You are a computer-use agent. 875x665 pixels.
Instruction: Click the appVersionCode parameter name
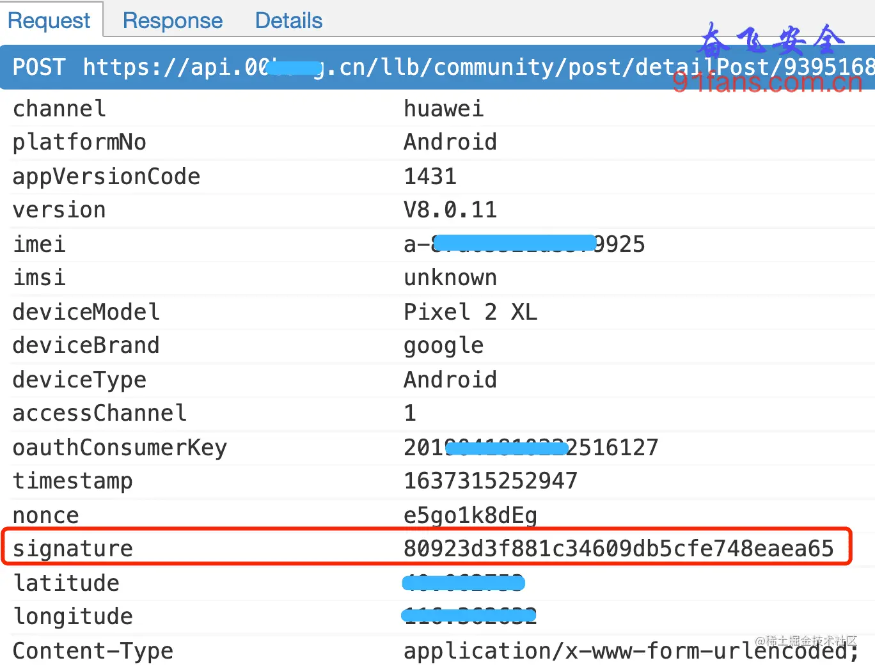(x=106, y=176)
